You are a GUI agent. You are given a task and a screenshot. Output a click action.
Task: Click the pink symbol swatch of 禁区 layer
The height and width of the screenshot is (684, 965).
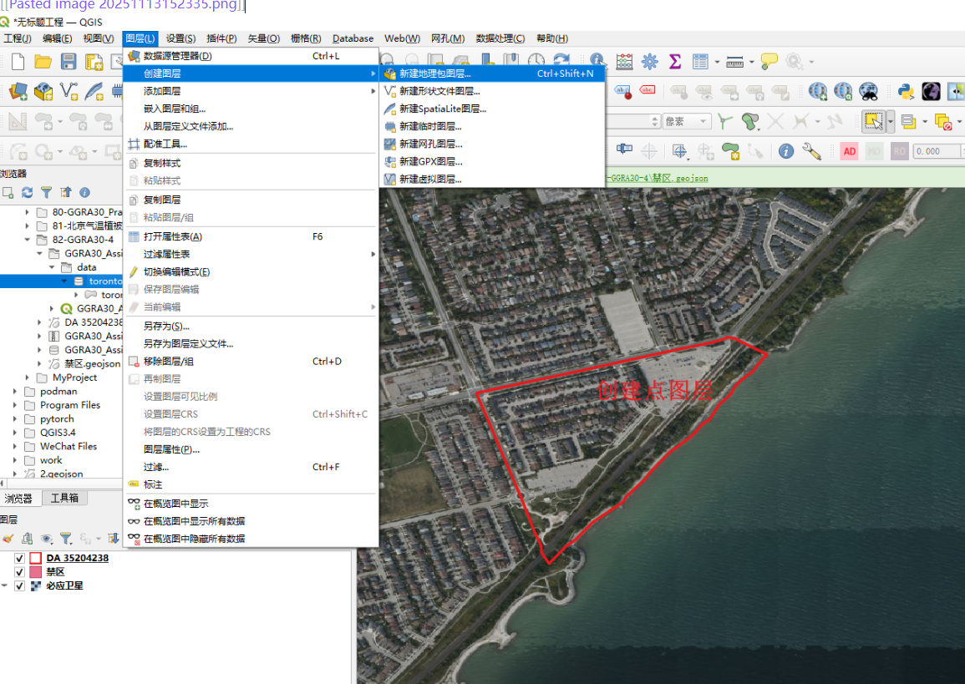coord(36,572)
